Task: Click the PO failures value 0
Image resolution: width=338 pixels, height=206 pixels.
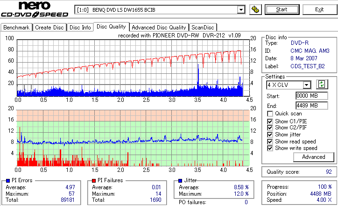Action: (x=246, y=202)
